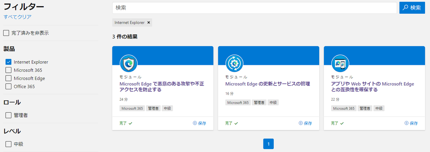Click the plus icon to save the 24 分 module

click(195, 123)
